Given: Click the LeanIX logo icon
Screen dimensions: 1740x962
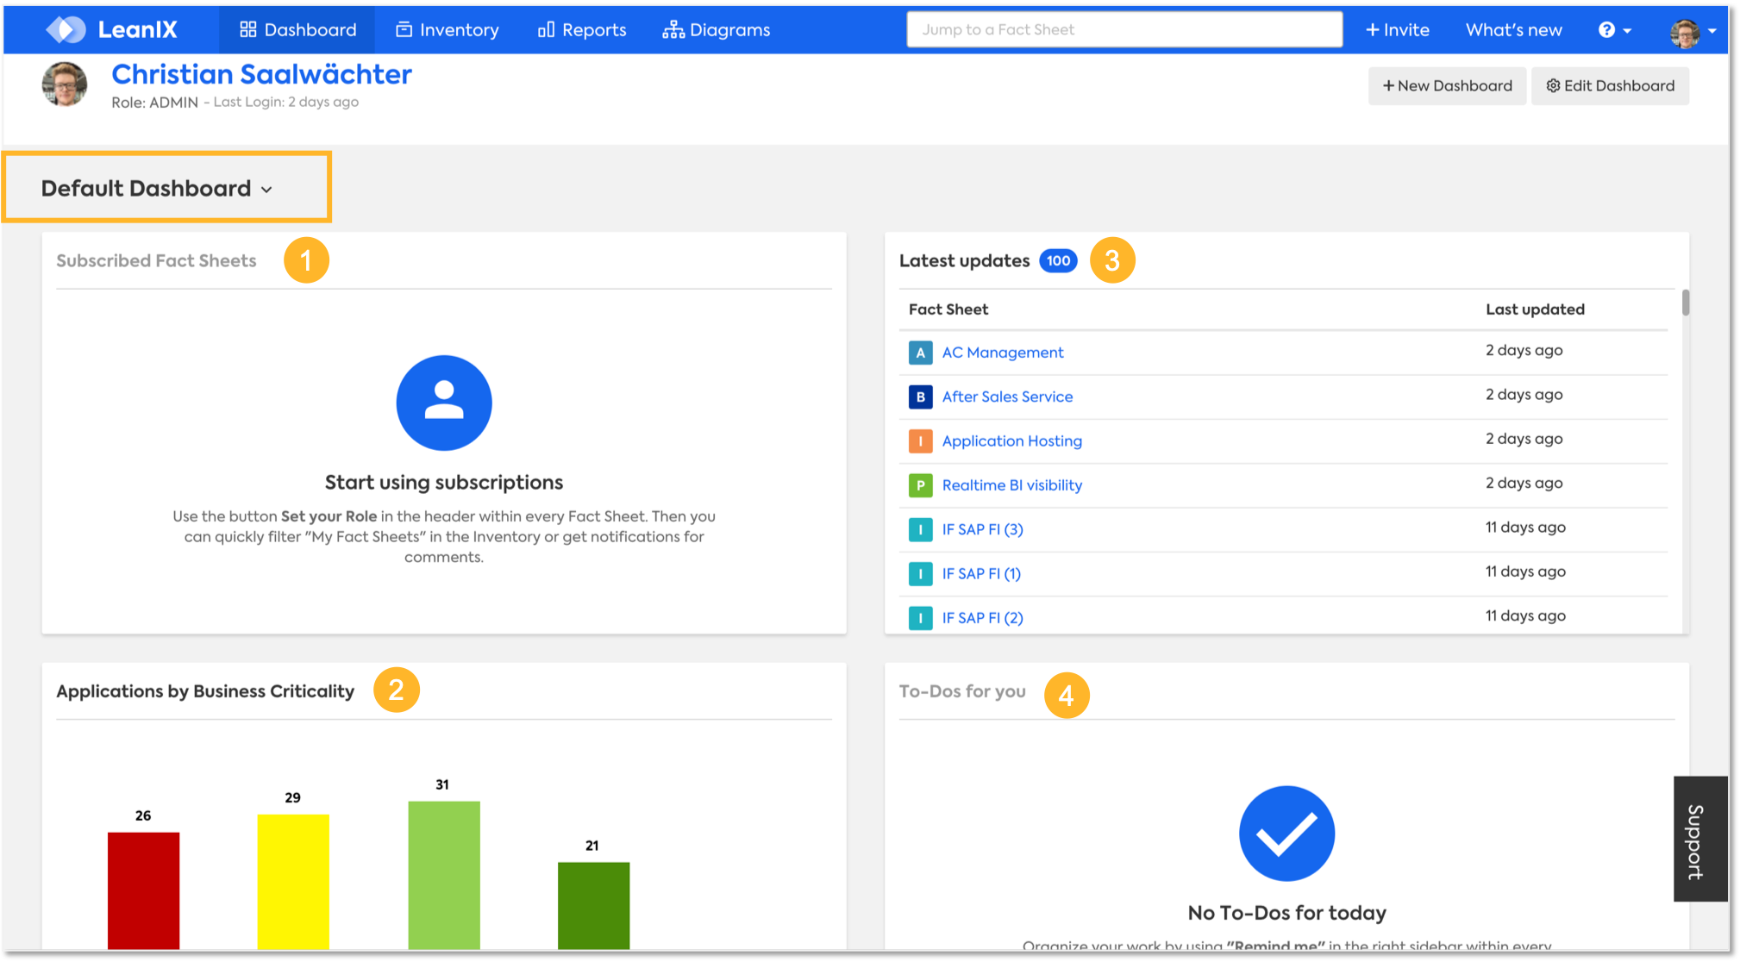Looking at the screenshot, I should (x=66, y=29).
